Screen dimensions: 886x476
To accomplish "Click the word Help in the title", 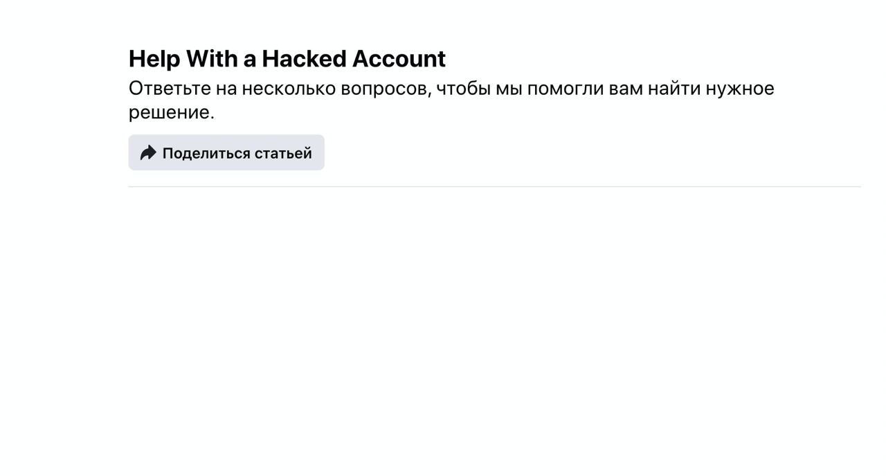I will 154,59.
